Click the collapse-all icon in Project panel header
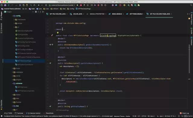The image size is (193, 118). point(36,12)
